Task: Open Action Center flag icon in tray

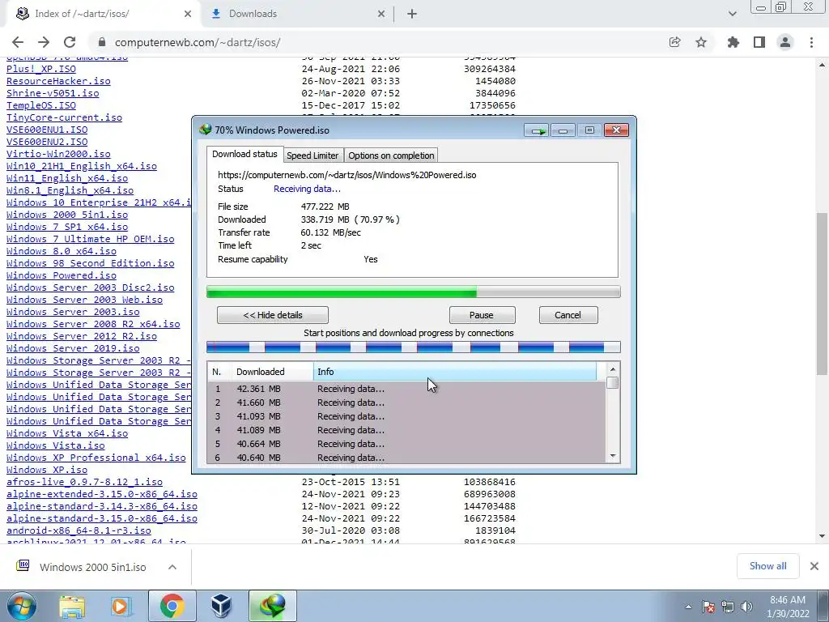Action: [708, 607]
